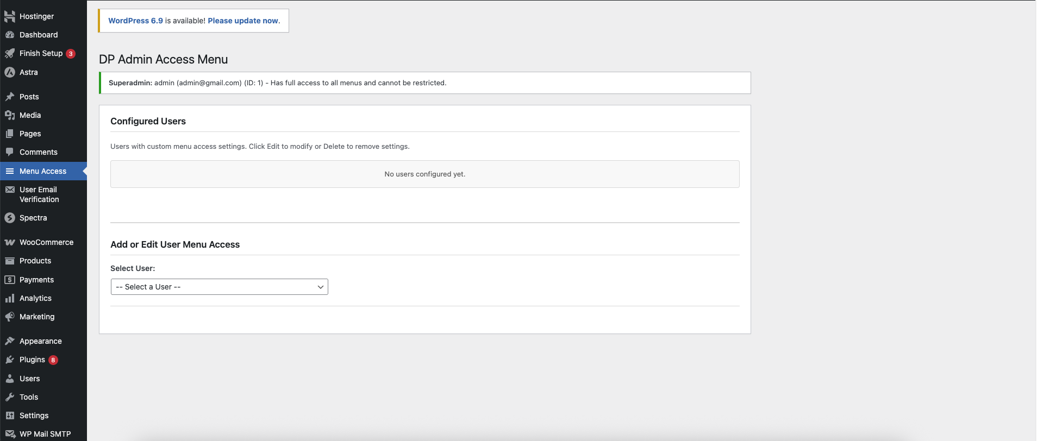Click the Dashboard gauge icon
The width and height of the screenshot is (1037, 441).
tap(10, 35)
